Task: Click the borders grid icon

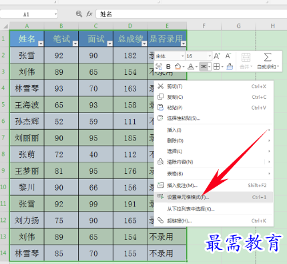Action: [216, 67]
